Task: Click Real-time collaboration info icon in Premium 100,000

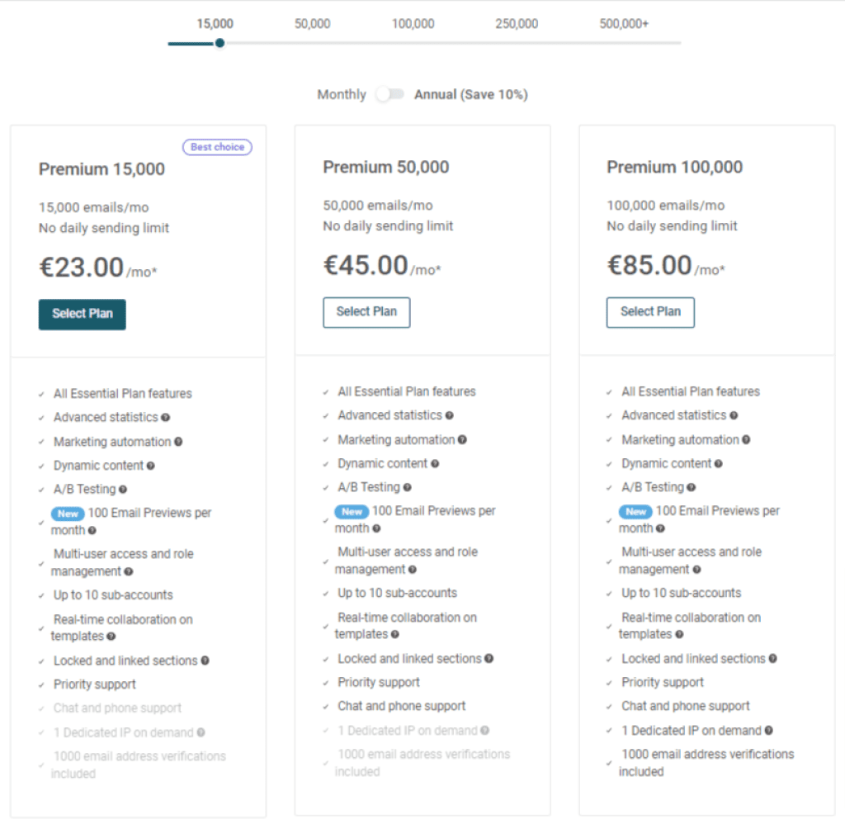Action: 679,635
